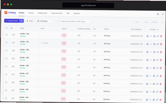This screenshot has width=166, height=103.
Task: Check the box for Profile - 330
Action: click(x=6, y=50)
